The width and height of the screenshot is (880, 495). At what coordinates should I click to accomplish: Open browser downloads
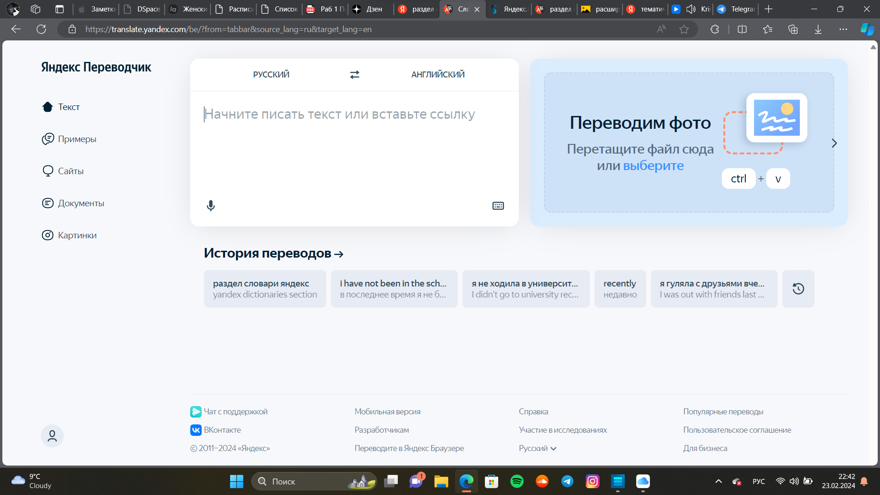(x=818, y=29)
